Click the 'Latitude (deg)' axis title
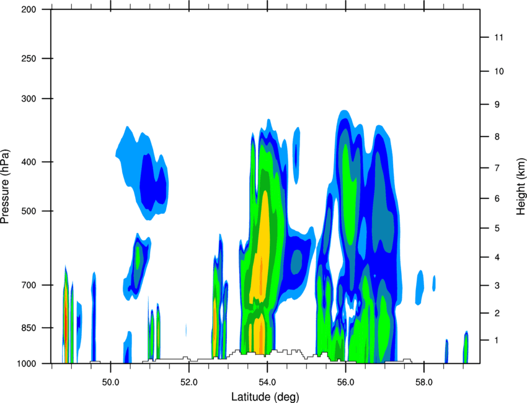 (265, 397)
